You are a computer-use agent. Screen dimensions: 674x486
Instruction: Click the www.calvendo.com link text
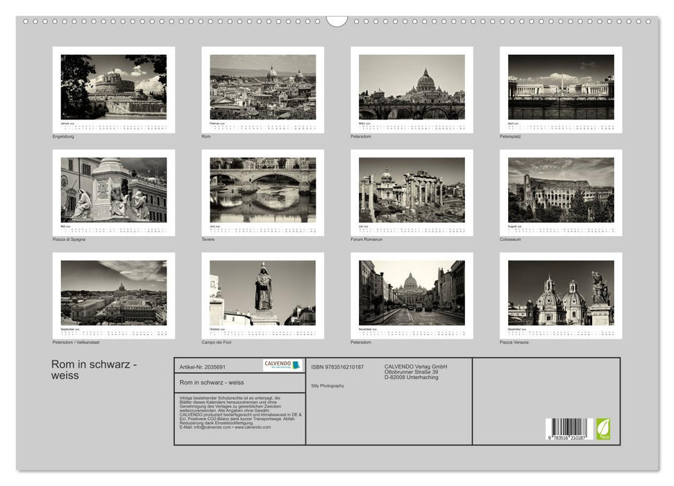click(x=253, y=427)
